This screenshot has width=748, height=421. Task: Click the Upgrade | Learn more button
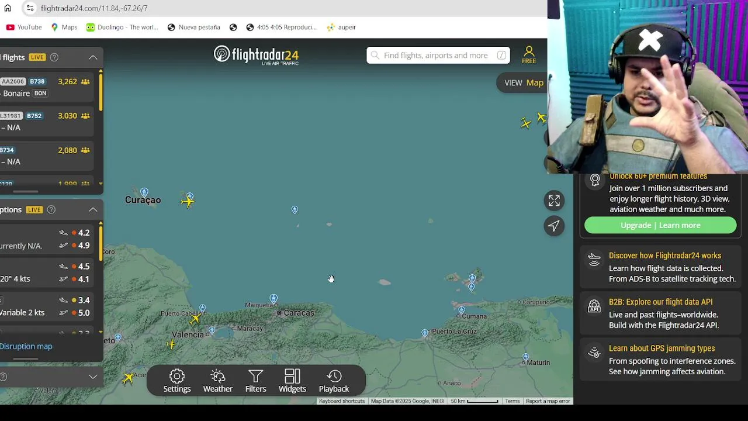pos(660,225)
